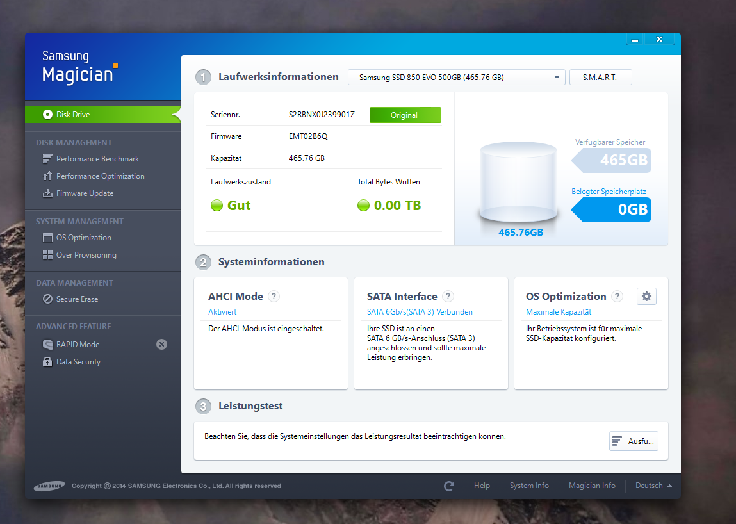Open Magician Info from footer
The height and width of the screenshot is (524, 736).
coord(592,486)
